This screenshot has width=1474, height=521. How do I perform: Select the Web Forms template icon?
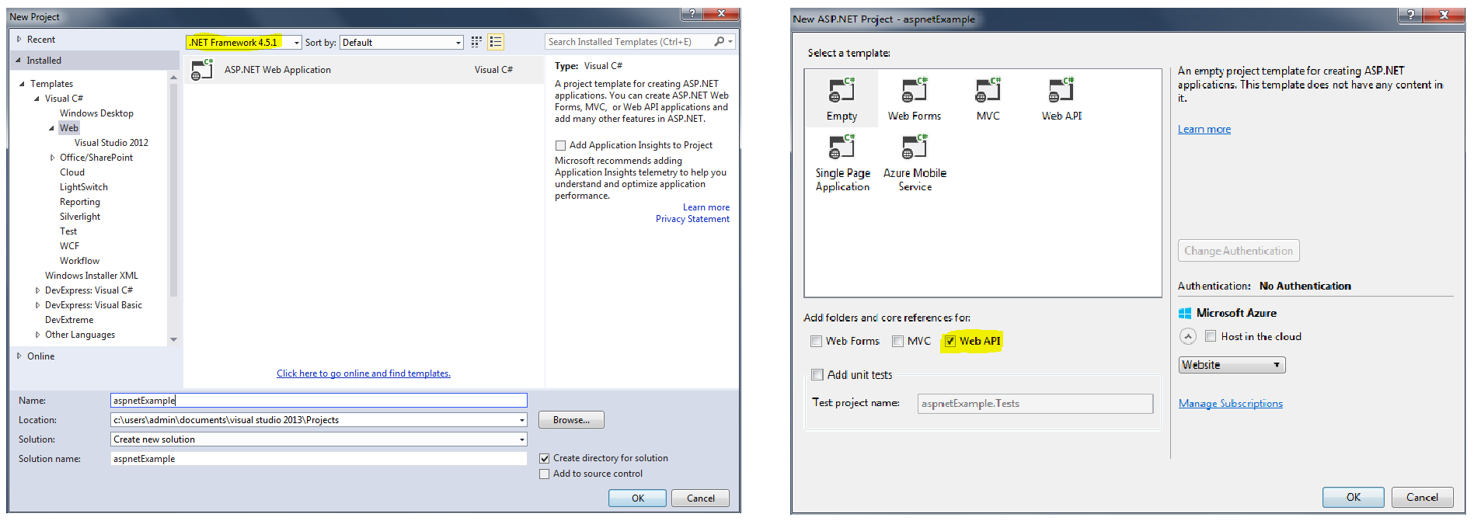(x=915, y=90)
